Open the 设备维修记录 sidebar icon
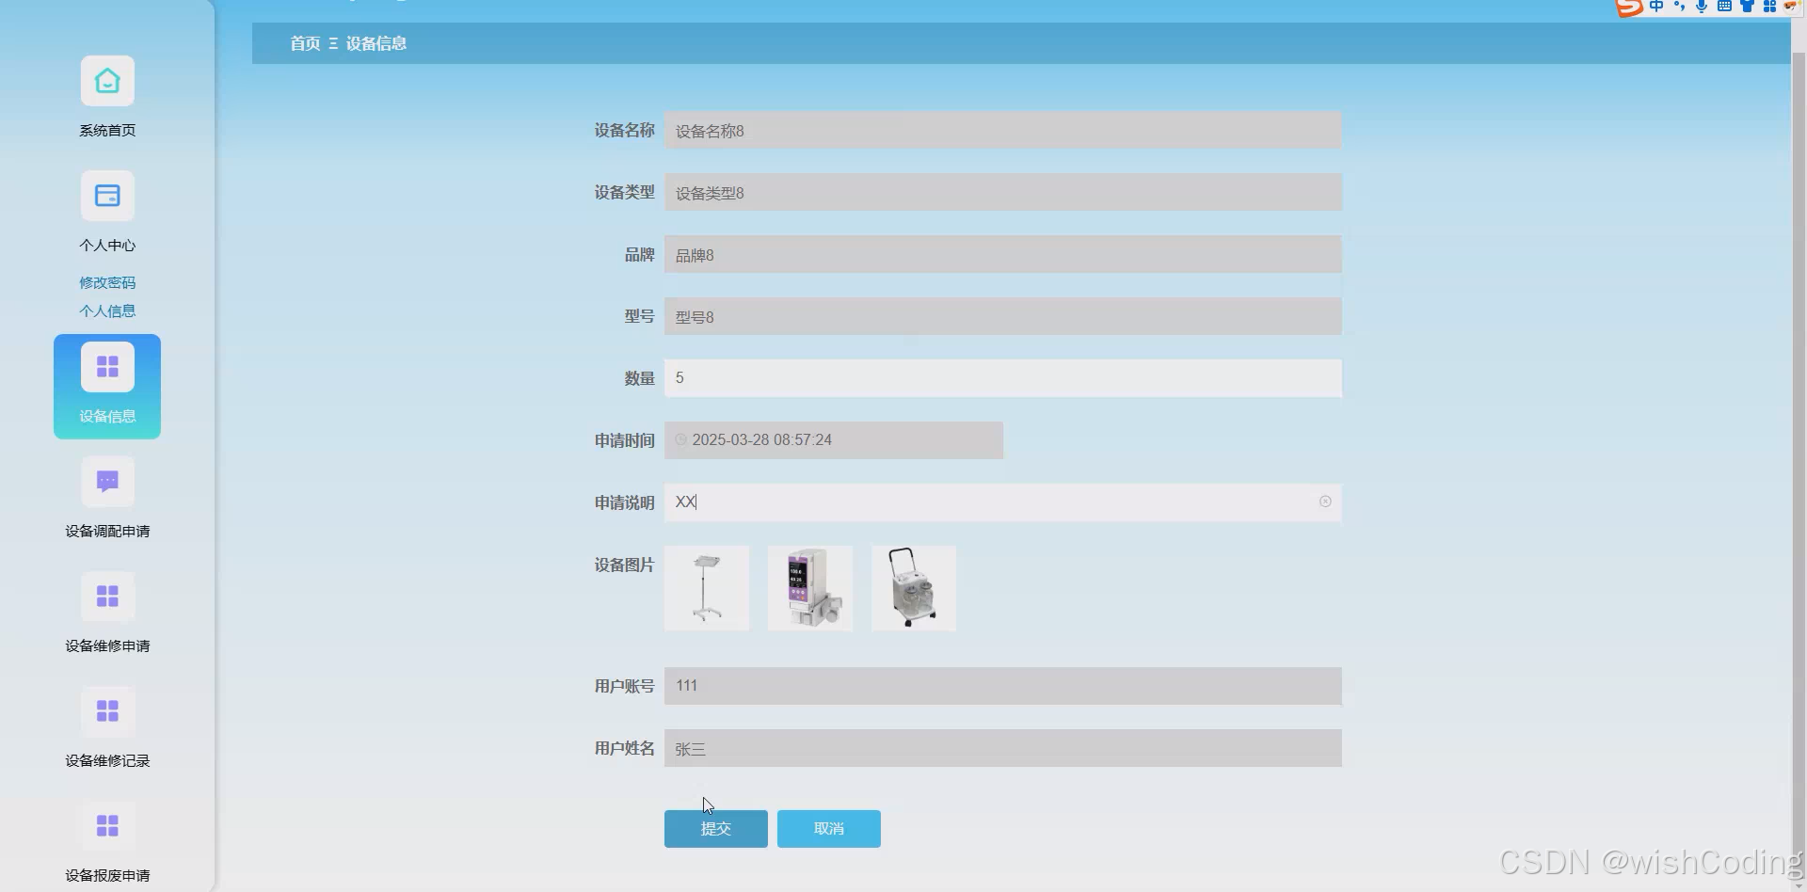The image size is (1807, 892). [x=106, y=710]
